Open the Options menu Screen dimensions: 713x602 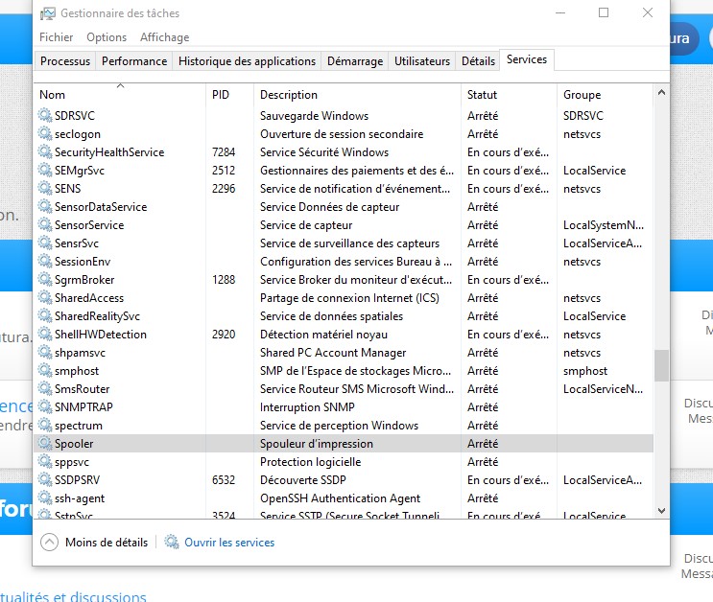[x=107, y=37]
